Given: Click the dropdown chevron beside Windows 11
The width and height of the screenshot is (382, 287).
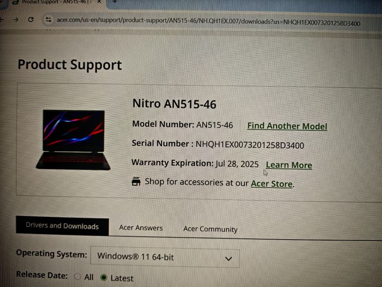Looking at the screenshot, I should click(x=229, y=259).
